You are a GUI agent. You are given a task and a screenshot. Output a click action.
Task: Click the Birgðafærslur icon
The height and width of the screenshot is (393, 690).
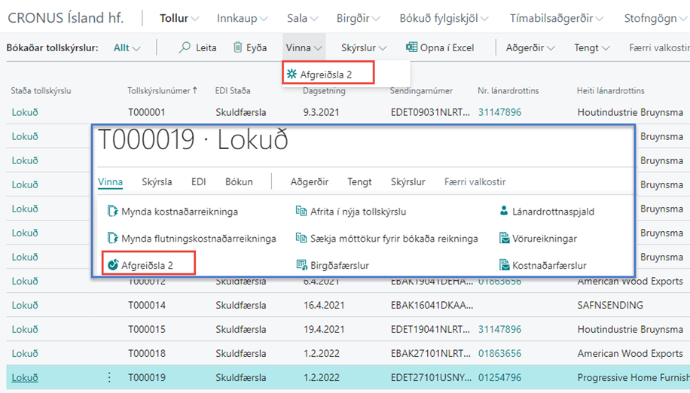(301, 265)
